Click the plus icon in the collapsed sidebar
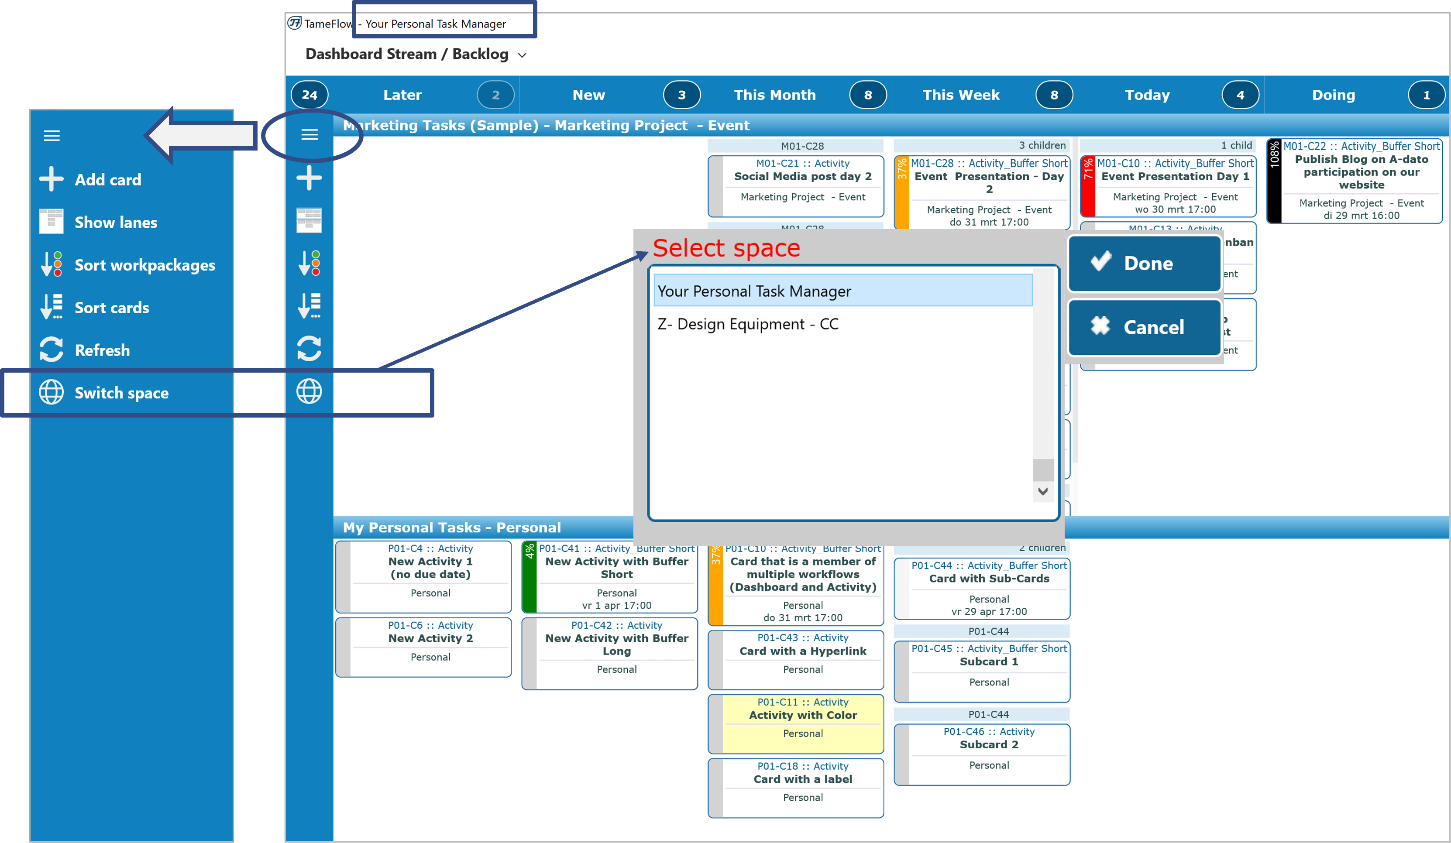Screen dimensions: 1451x843 [309, 178]
